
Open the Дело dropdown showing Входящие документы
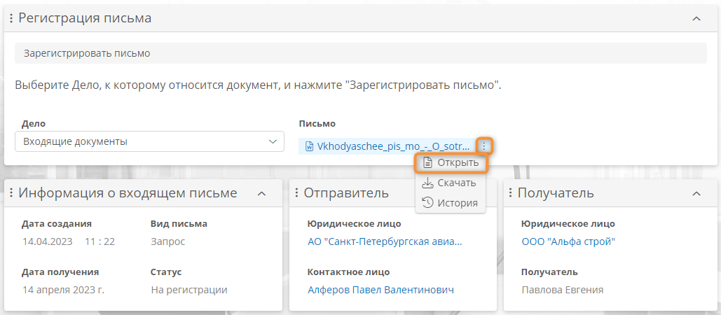(149, 141)
